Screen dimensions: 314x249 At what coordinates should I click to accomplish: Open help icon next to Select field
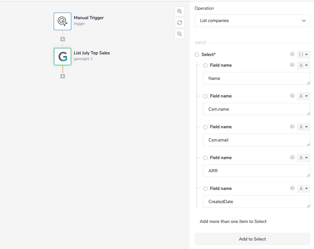click(x=292, y=54)
